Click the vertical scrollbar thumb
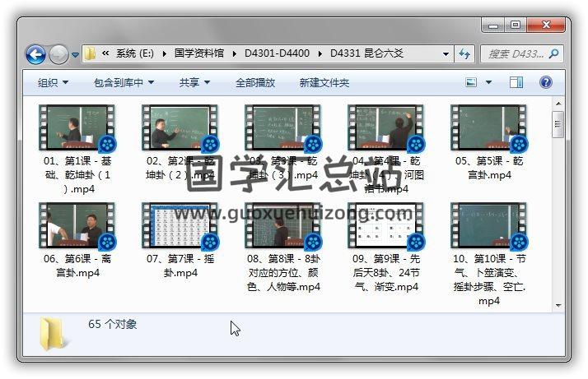Viewport: 588px width, 379px height. tap(558, 125)
